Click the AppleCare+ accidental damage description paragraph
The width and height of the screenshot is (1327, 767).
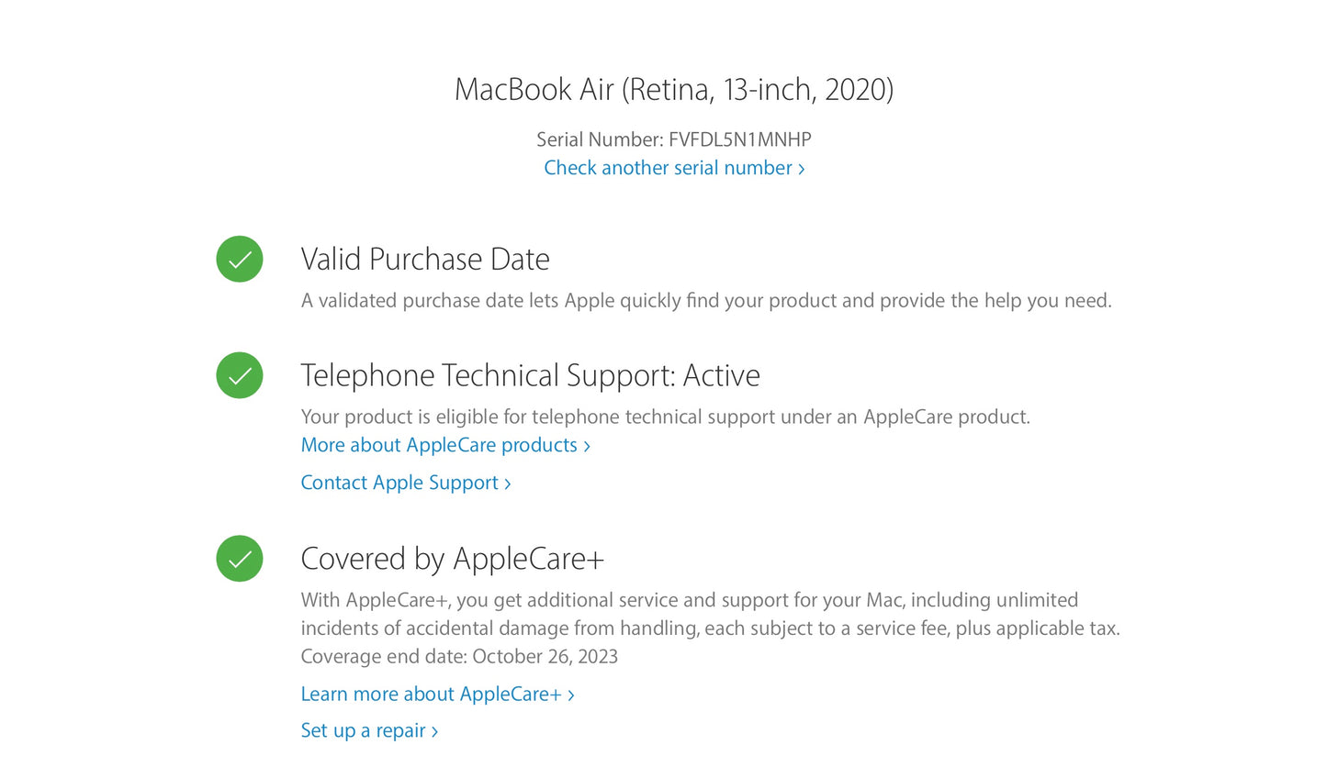(709, 614)
